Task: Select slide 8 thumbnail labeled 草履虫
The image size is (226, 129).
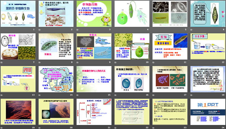Action: 56,46
